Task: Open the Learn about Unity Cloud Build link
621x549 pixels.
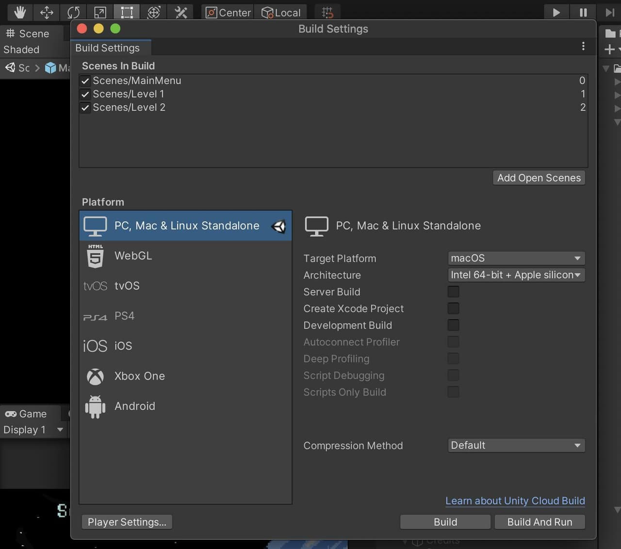Action: coord(515,501)
